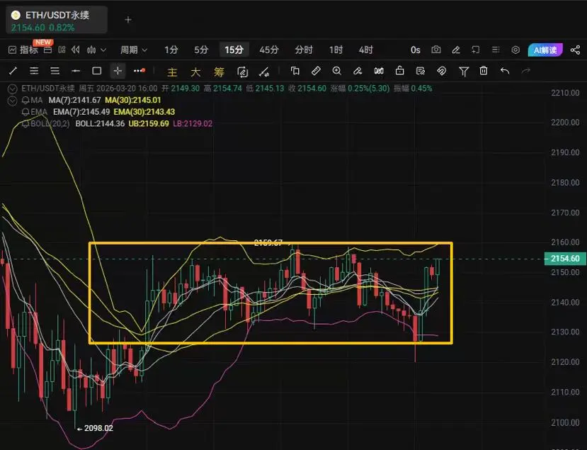Toggle the 大 large-order indicator
The image size is (587, 450).
[195, 71]
